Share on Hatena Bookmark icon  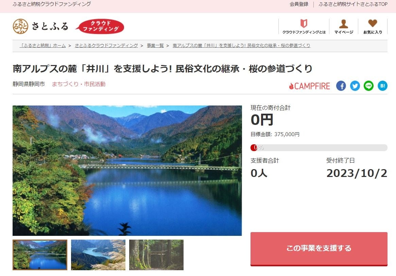(x=382, y=86)
